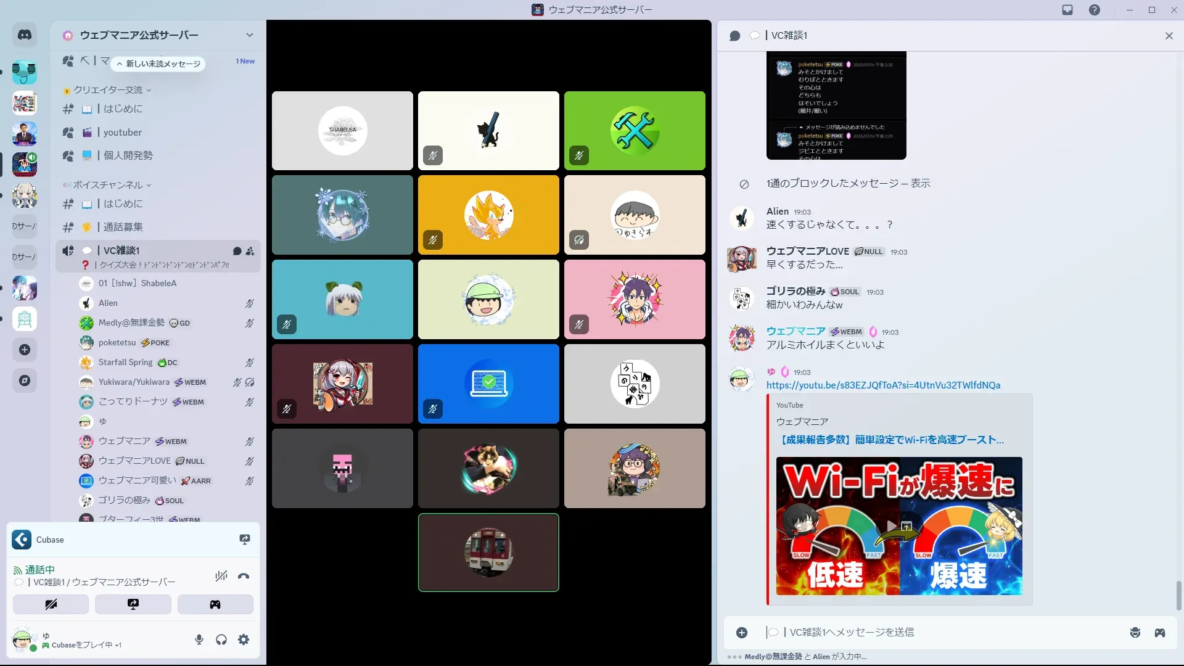Screen dimensions: 1184x666
Task: Open the youtuber channel
Action: [122, 133]
